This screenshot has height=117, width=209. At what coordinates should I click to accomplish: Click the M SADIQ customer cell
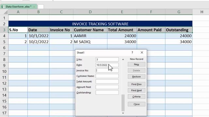[x=90, y=42]
